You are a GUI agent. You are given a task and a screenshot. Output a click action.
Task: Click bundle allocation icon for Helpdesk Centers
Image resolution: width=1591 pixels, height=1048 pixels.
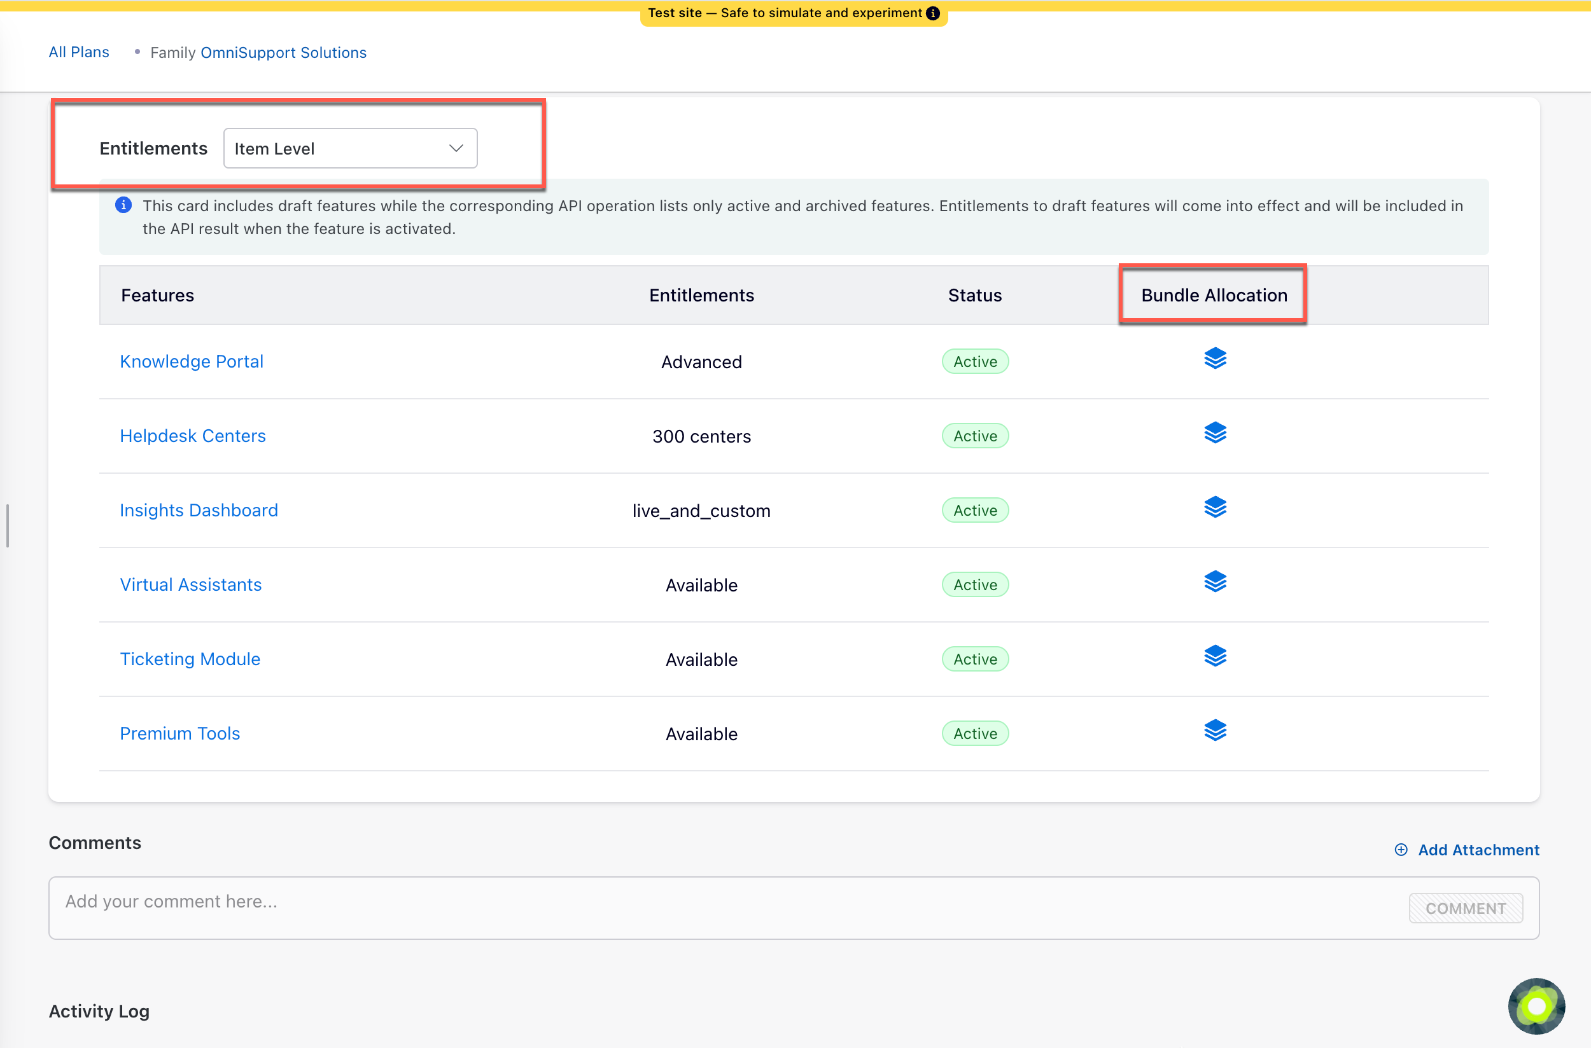pyautogui.click(x=1214, y=433)
